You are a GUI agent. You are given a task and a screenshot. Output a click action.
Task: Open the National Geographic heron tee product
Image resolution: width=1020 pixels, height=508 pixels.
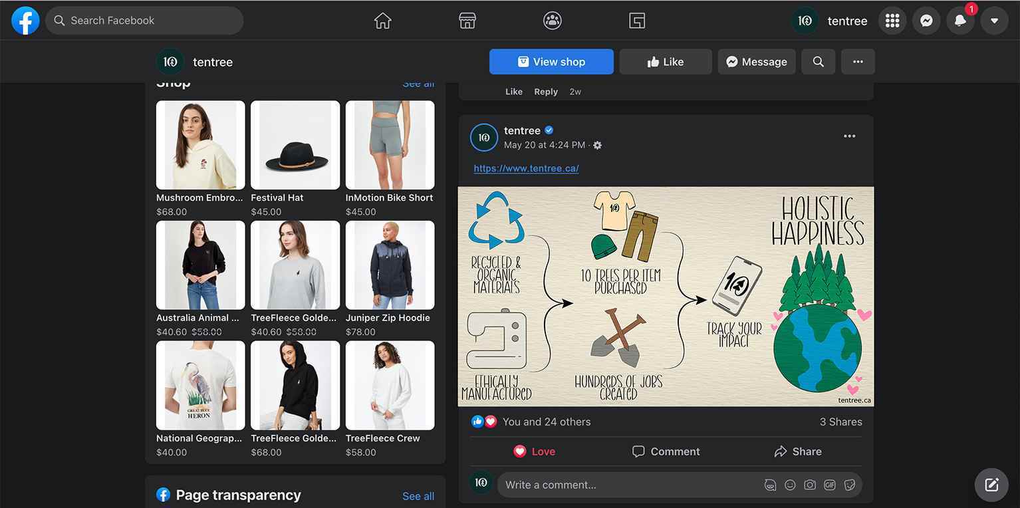[200, 386]
